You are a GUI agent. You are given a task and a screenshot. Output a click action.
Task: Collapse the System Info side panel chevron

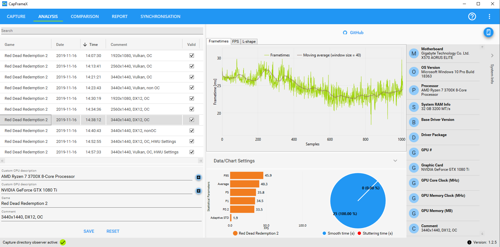[492, 55]
